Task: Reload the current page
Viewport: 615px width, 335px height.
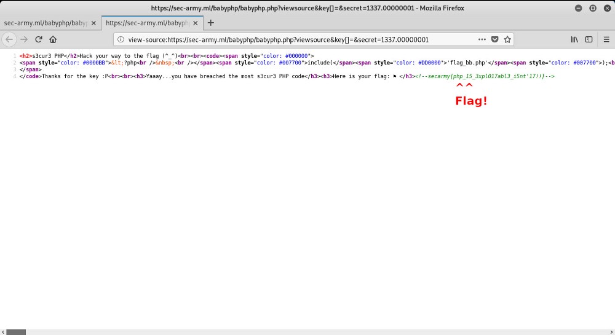Action: (x=39, y=39)
